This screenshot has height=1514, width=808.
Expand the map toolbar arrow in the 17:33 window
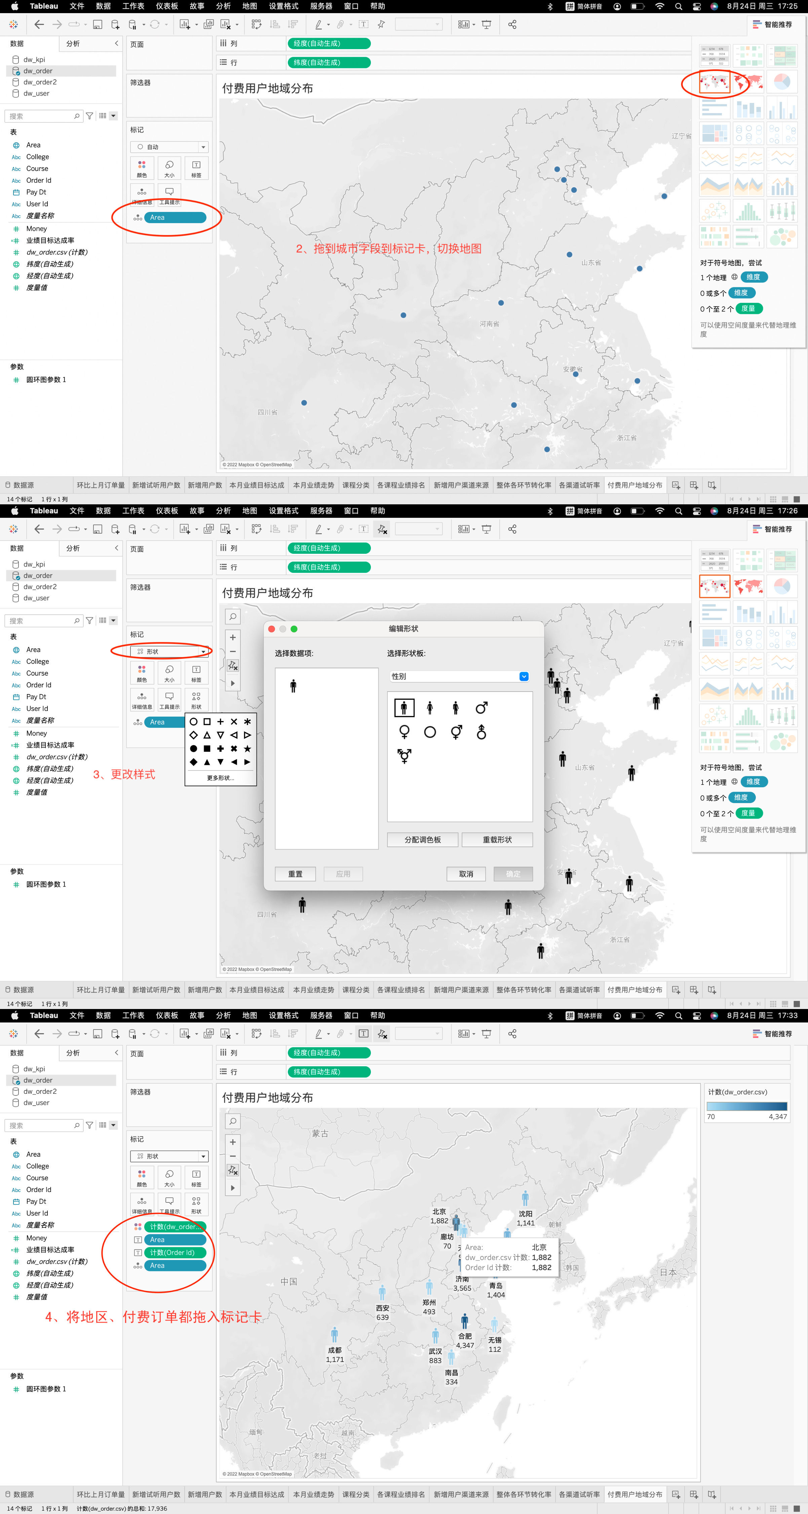point(233,1188)
